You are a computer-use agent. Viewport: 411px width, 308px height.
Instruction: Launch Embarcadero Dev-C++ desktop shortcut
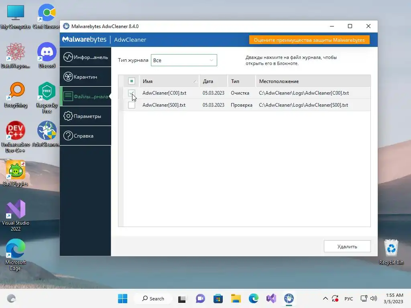pos(16,137)
